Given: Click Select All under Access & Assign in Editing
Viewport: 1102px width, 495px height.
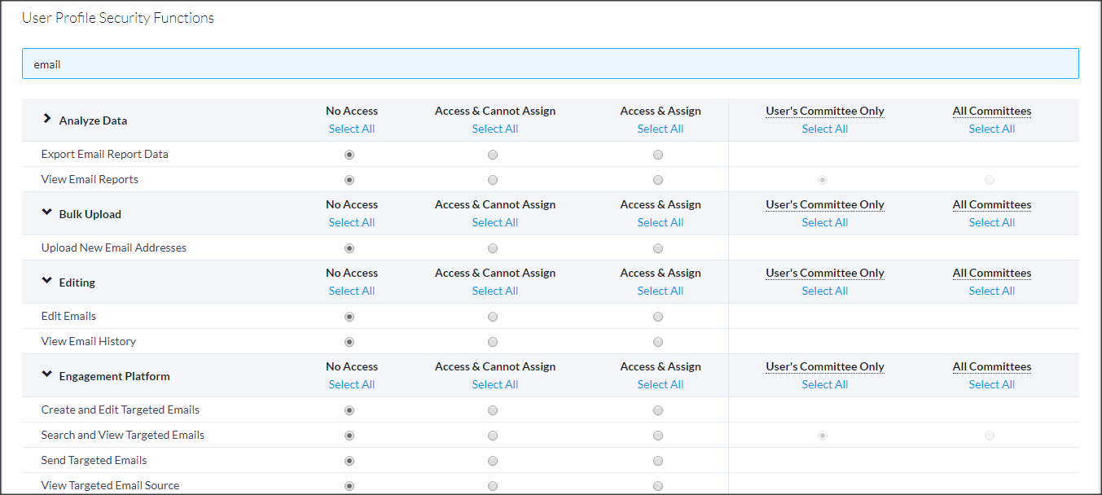Looking at the screenshot, I should coord(660,290).
